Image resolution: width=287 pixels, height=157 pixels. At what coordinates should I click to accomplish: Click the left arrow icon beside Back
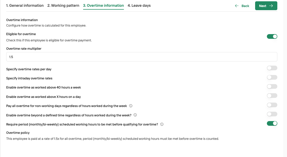237,6
